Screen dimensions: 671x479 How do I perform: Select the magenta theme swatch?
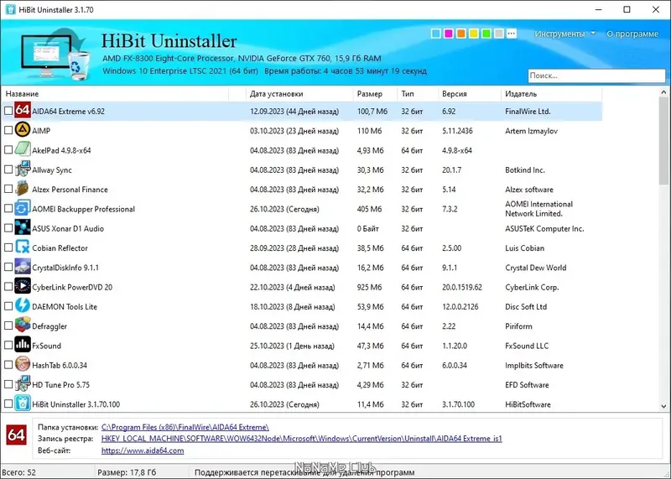point(449,34)
